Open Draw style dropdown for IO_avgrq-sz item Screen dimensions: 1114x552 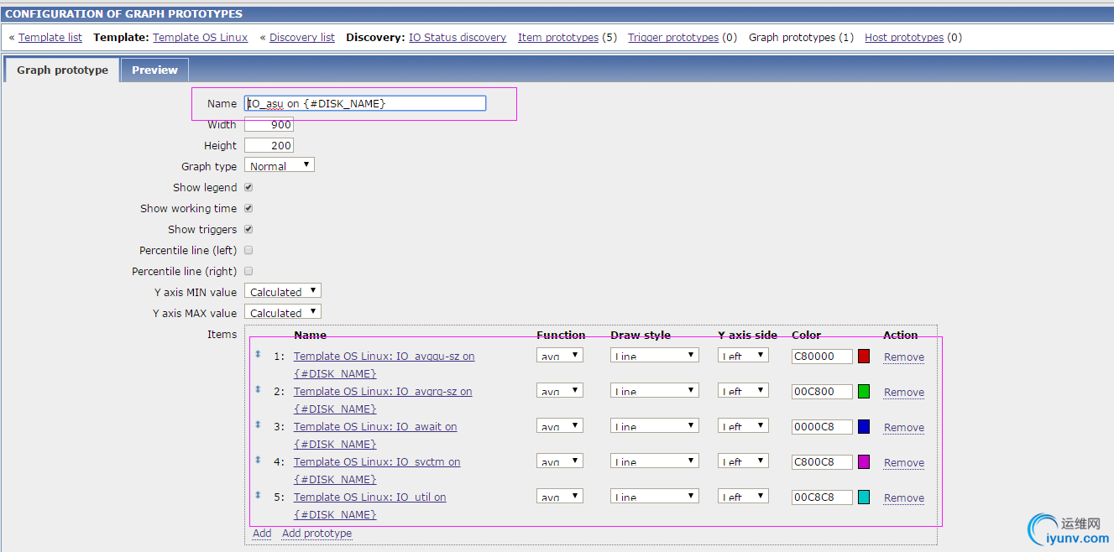coord(655,391)
